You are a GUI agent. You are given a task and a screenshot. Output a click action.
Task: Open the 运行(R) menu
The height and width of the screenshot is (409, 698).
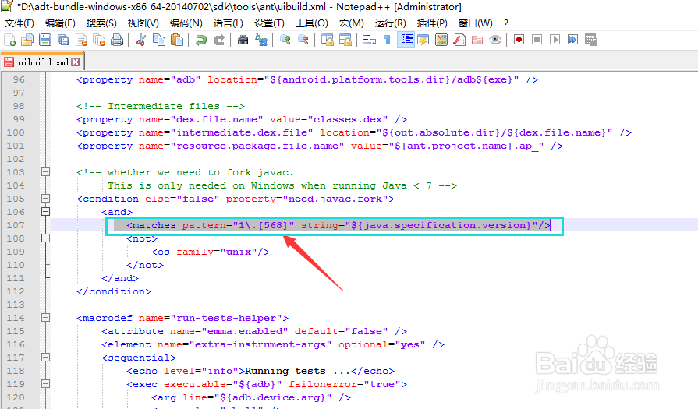[x=391, y=23]
